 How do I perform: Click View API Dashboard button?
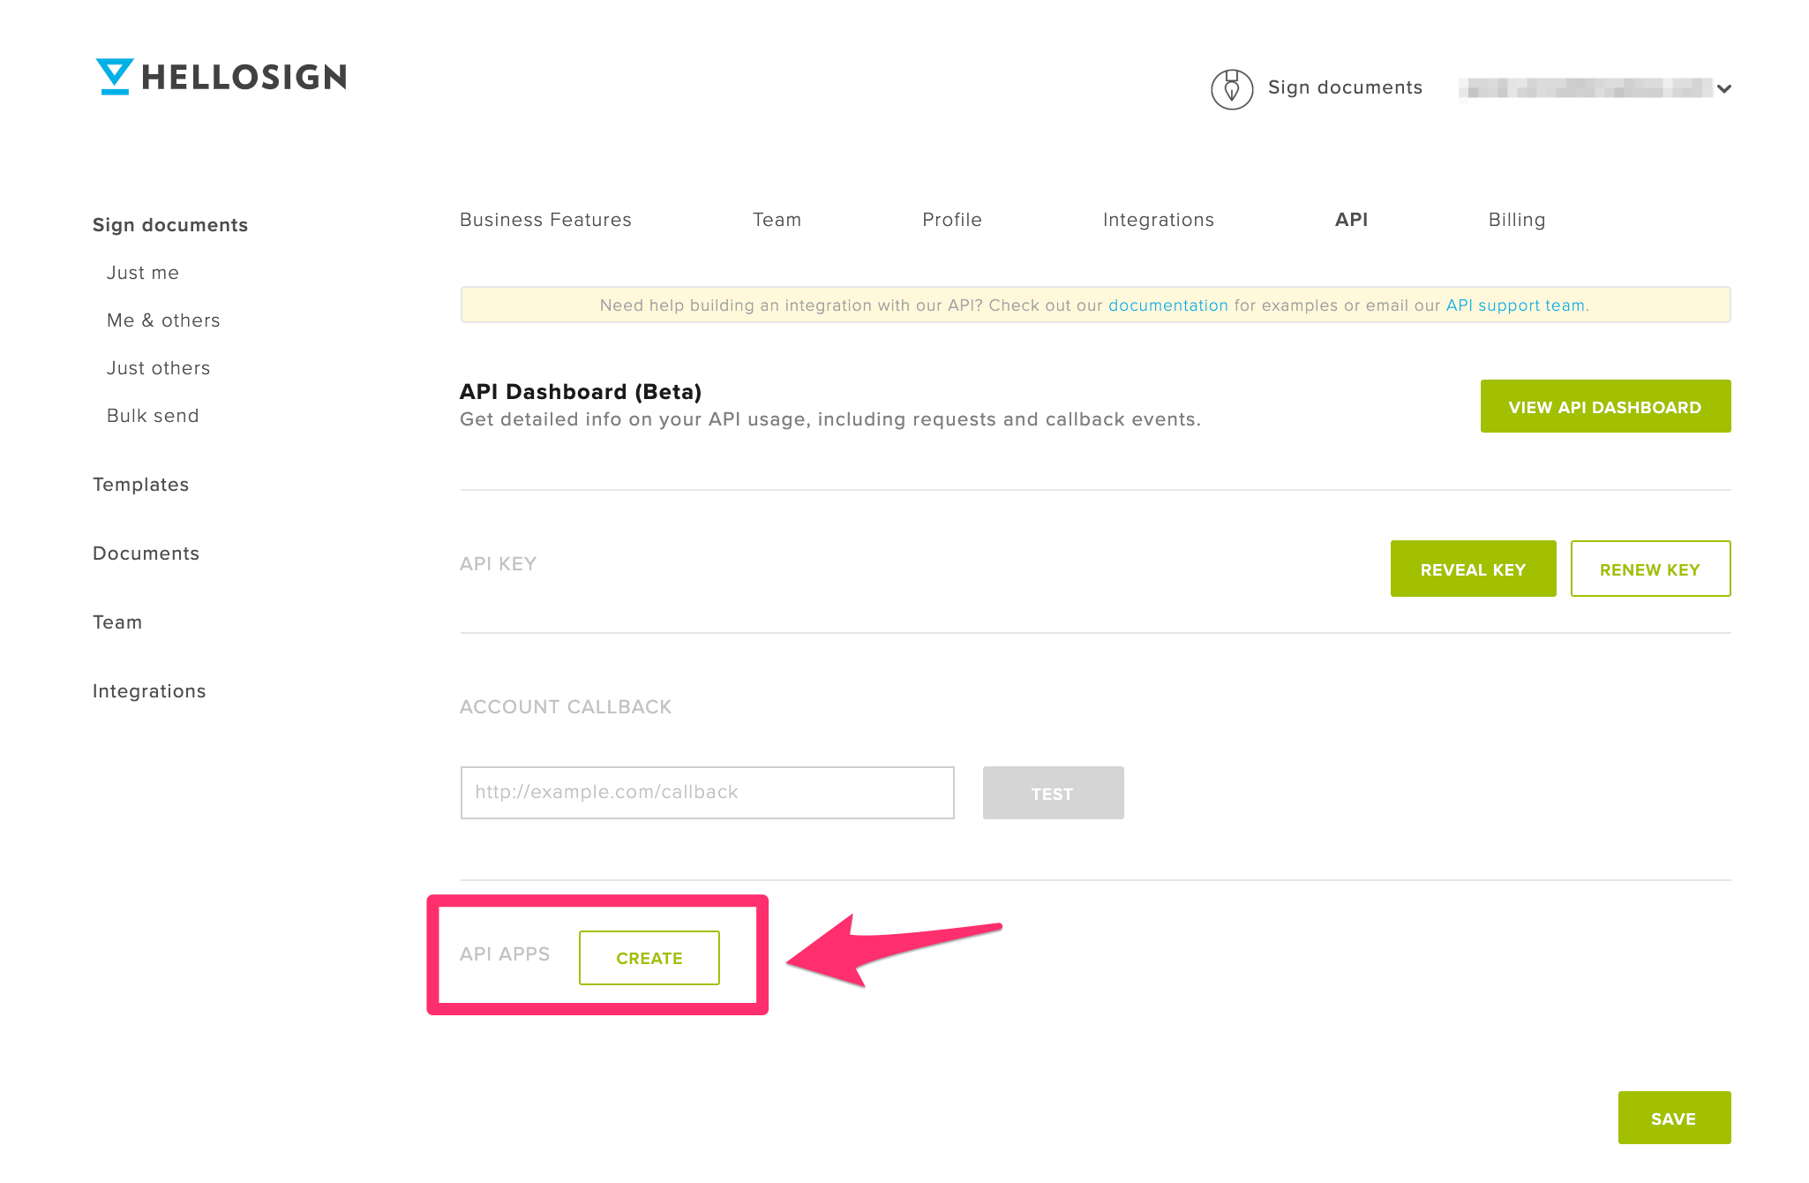click(x=1605, y=406)
